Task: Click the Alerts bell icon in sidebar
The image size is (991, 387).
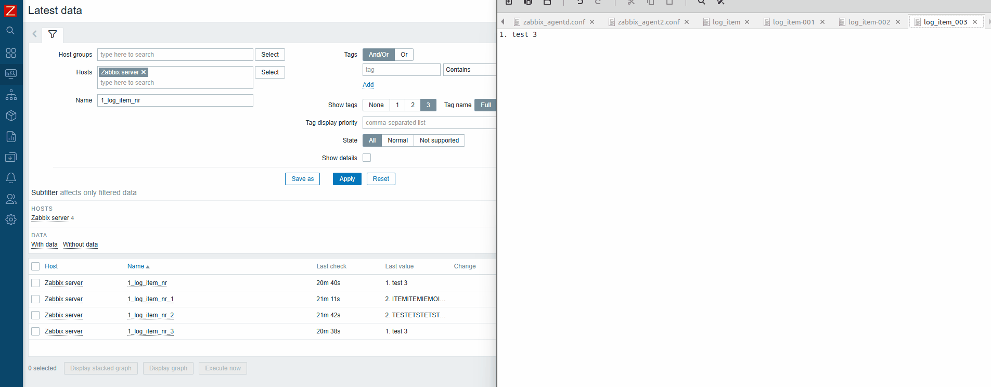Action: point(10,178)
